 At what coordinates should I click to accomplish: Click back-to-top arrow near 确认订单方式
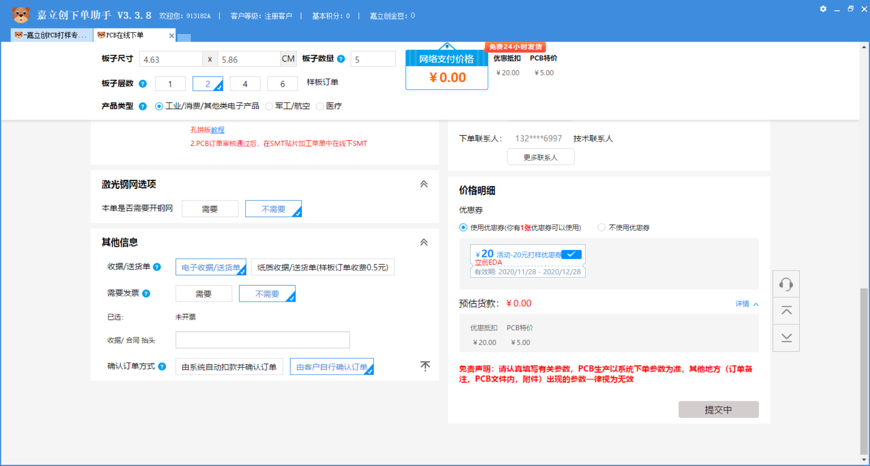tap(425, 366)
